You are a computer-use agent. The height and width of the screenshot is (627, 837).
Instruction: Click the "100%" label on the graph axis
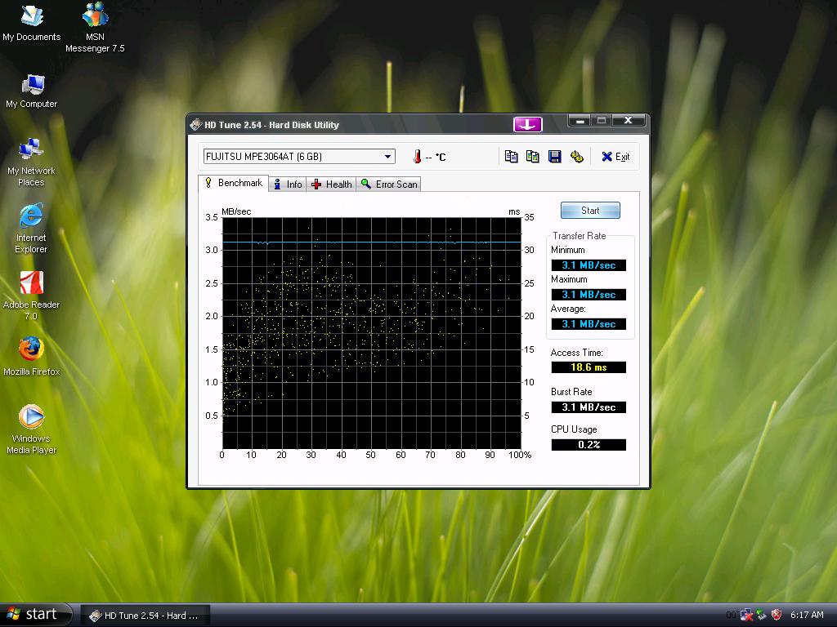pyautogui.click(x=519, y=455)
